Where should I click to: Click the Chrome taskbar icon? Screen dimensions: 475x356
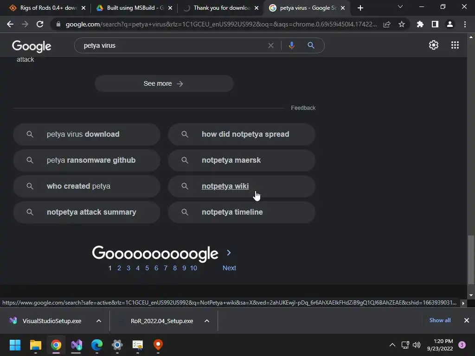coord(56,344)
